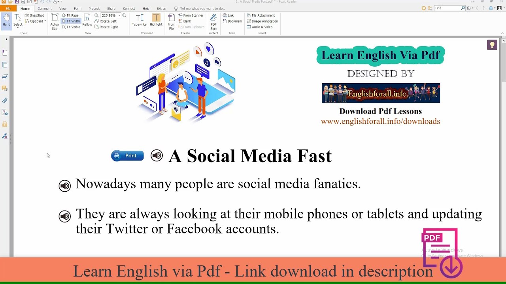The height and width of the screenshot is (284, 506).
Task: Expand the Clipboard dropdown
Action: [x=45, y=21]
